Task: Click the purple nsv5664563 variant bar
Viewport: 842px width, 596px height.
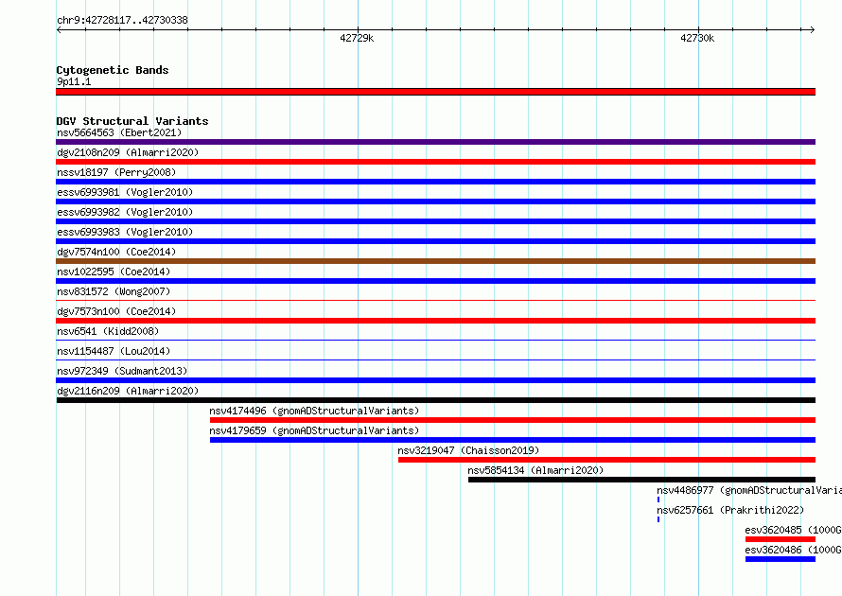Action: [x=435, y=142]
